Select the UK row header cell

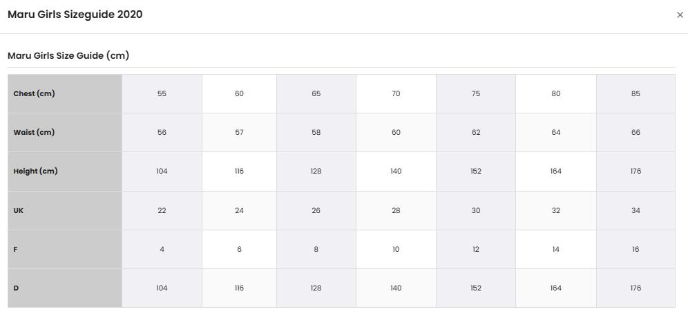pyautogui.click(x=65, y=210)
